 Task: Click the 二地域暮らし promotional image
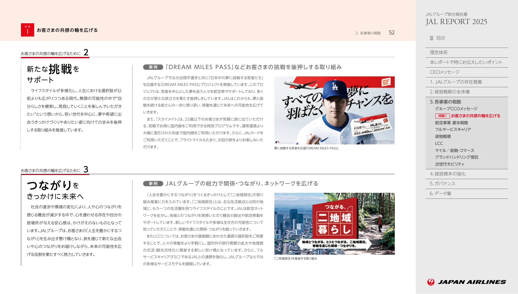(x=334, y=224)
